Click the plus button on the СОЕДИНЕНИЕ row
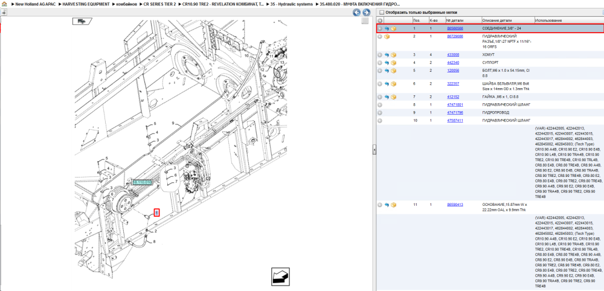Image resolution: width=604 pixels, height=291 pixels. [380, 28]
